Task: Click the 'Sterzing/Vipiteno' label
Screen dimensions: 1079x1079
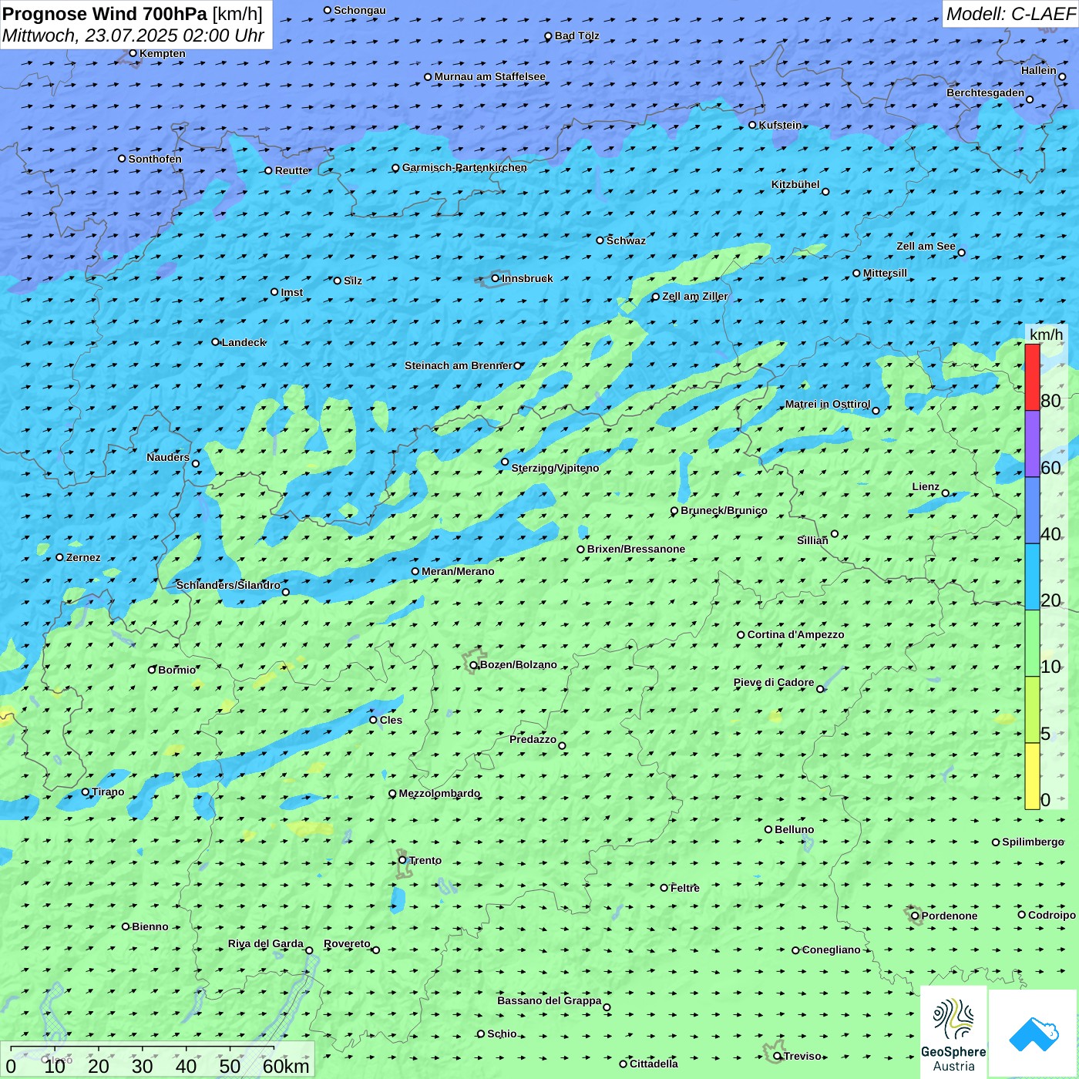Action: coord(555,468)
